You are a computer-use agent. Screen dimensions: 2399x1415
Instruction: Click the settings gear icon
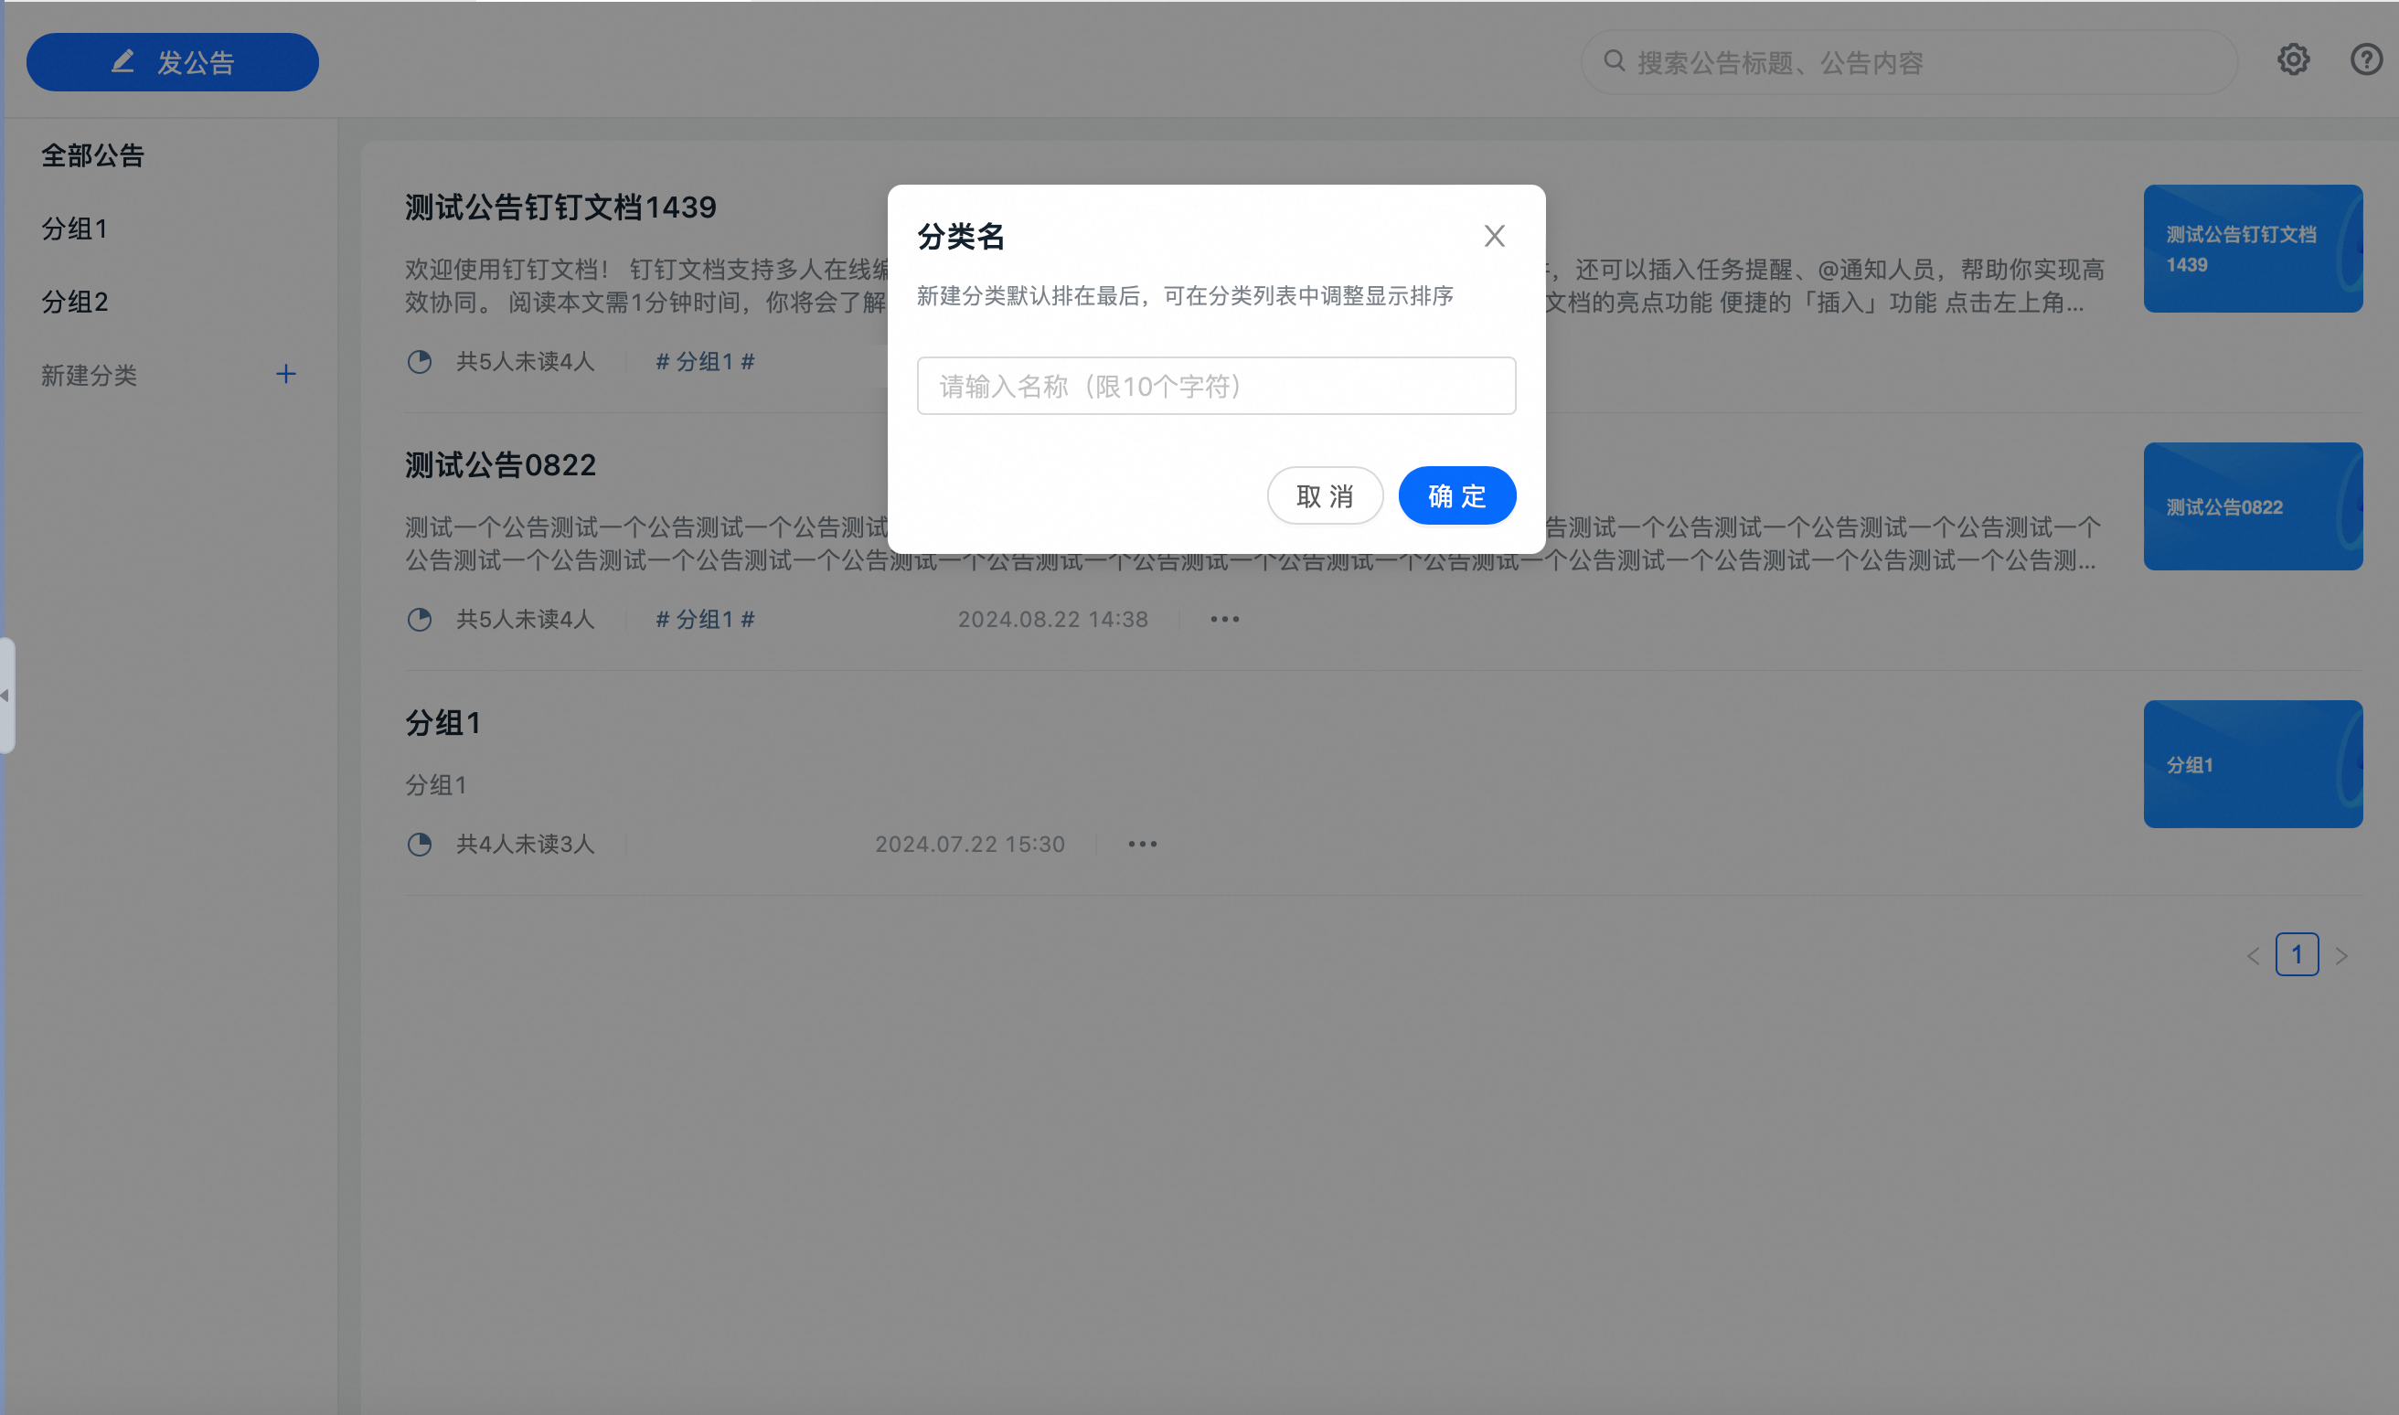pos(2293,60)
